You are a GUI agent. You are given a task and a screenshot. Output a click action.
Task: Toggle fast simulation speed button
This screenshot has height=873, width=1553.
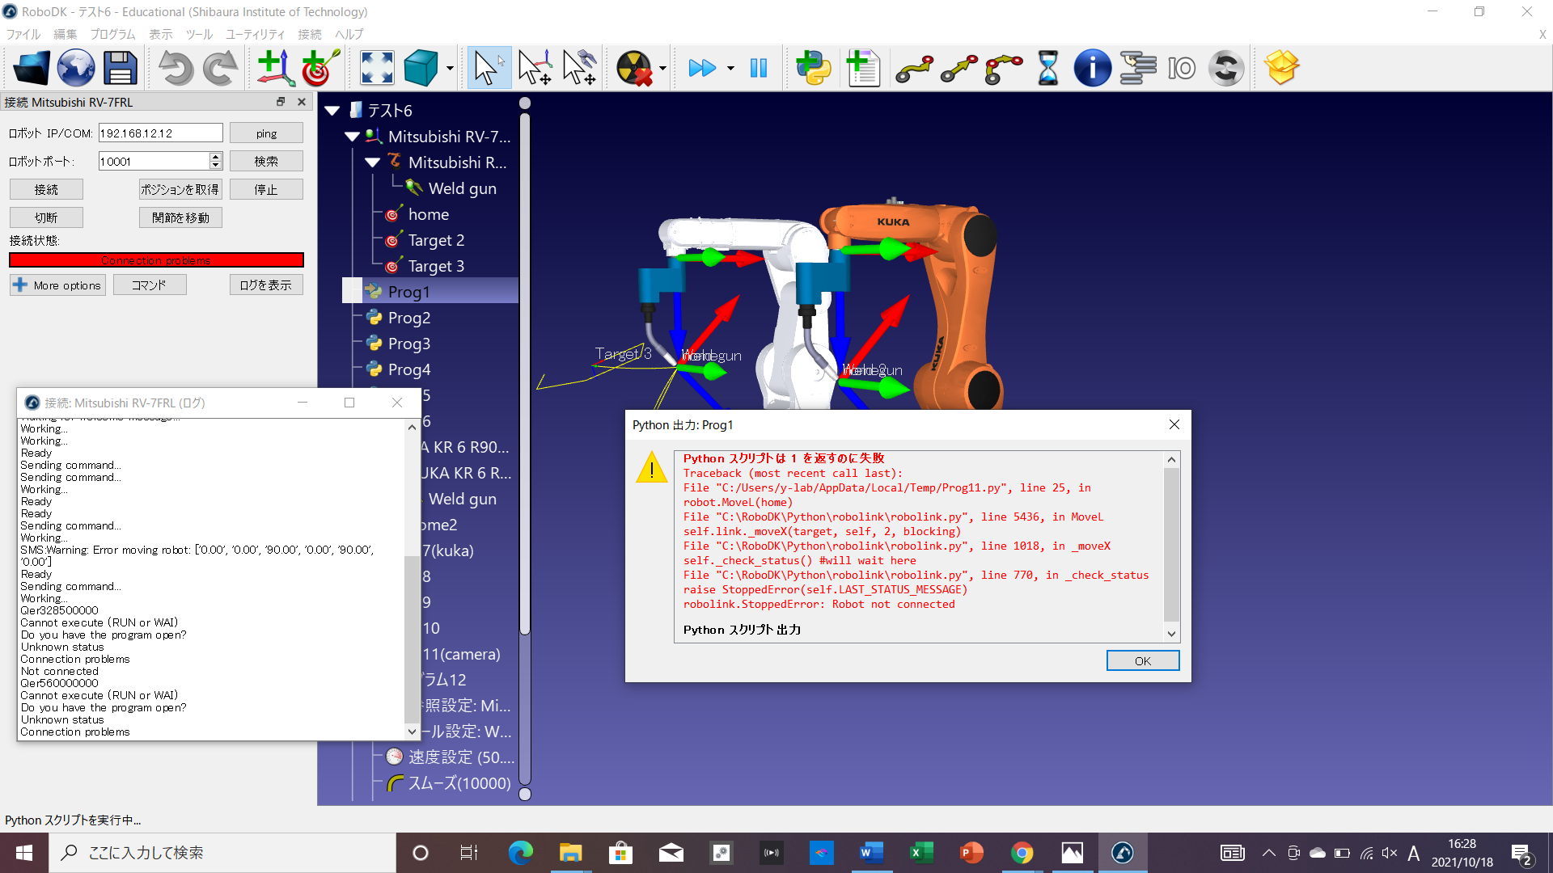(702, 68)
